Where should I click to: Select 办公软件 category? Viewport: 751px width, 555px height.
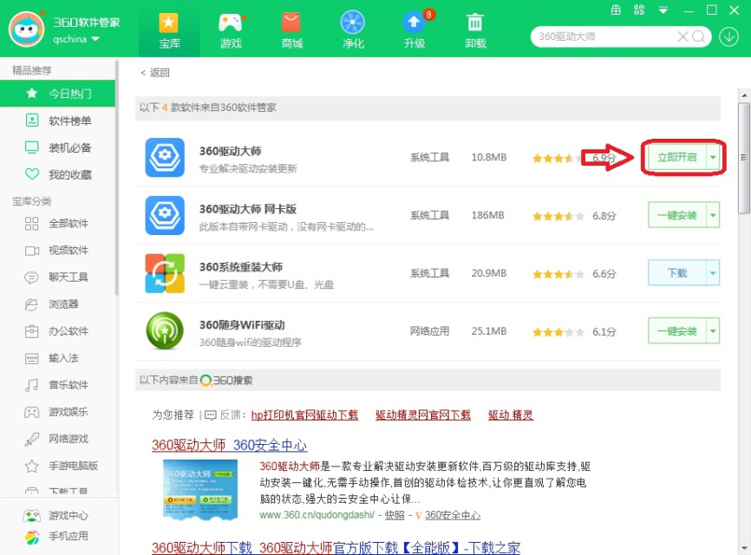57,331
